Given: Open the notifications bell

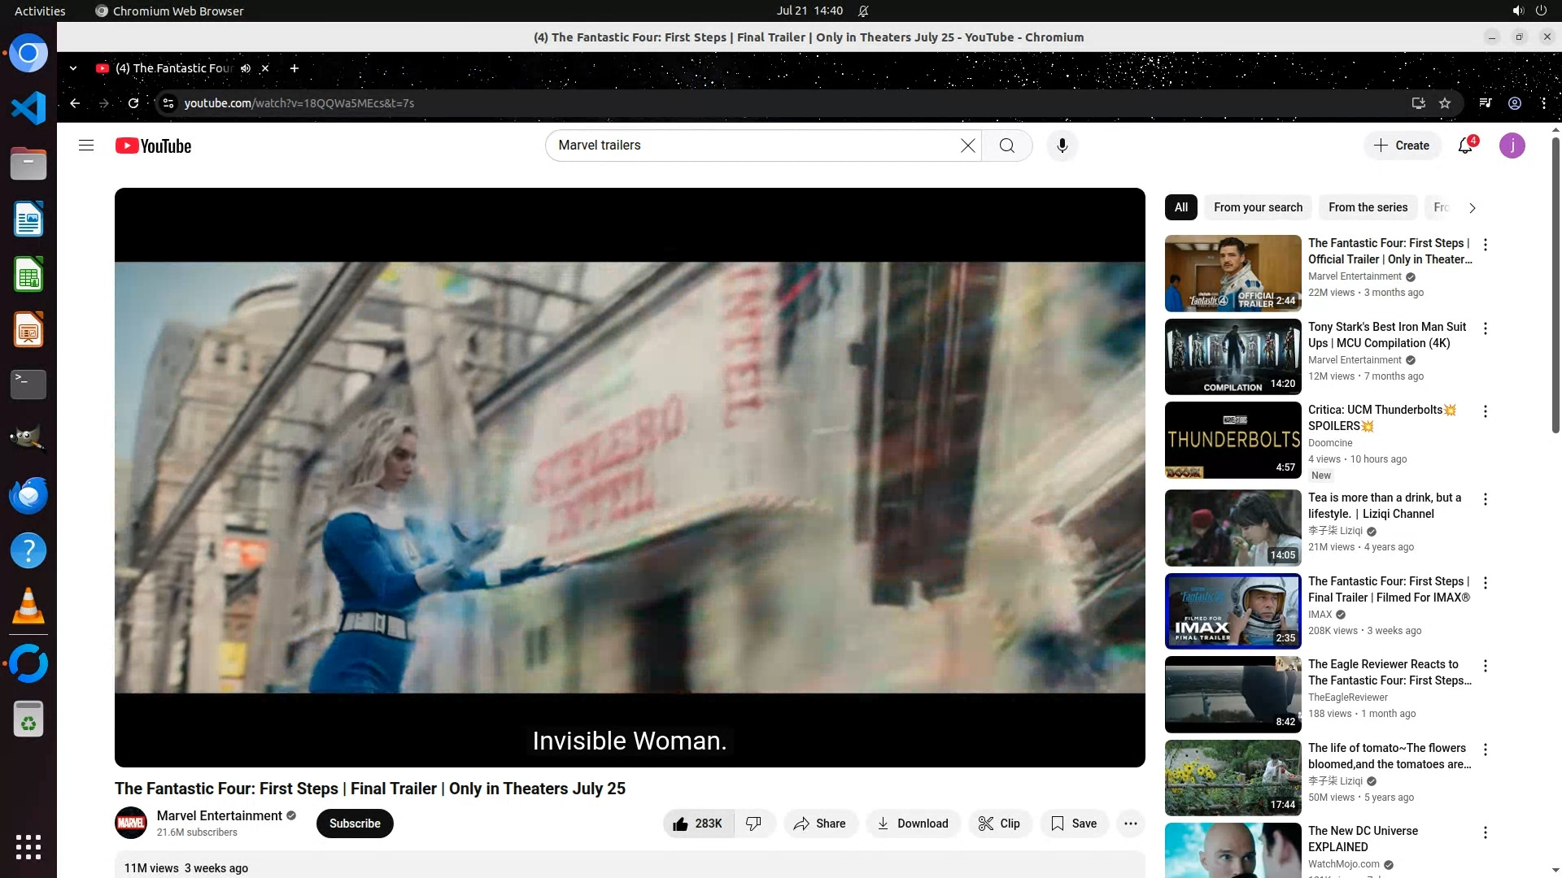Looking at the screenshot, I should click(1465, 146).
